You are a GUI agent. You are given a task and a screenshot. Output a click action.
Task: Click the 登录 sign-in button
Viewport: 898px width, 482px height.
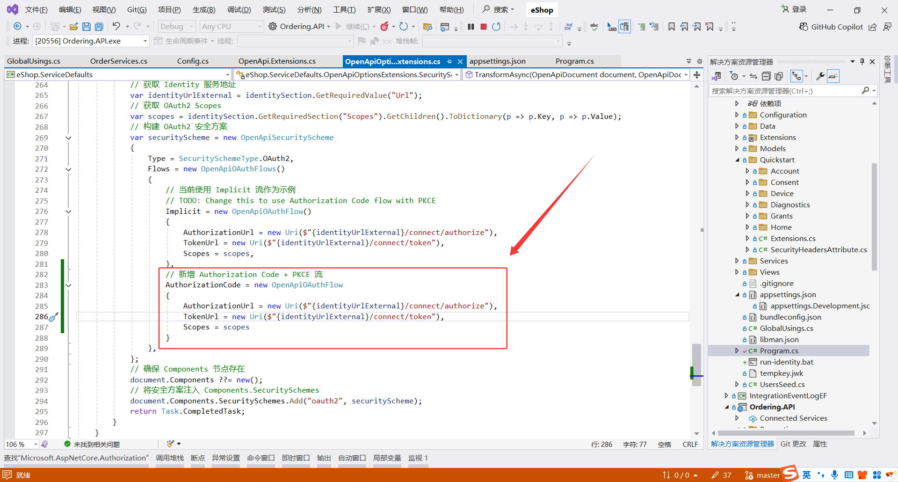pyautogui.click(x=794, y=9)
